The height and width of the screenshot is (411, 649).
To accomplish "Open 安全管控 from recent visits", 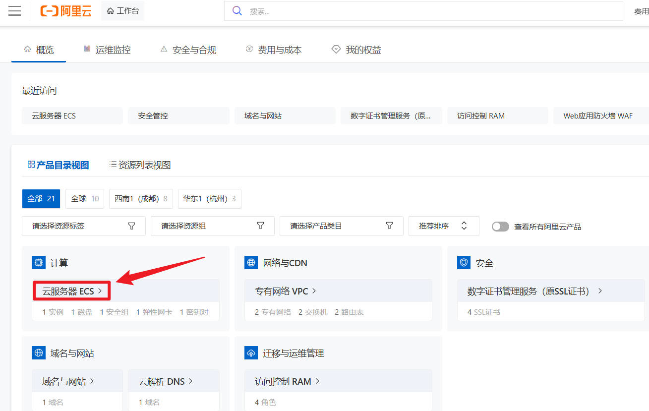I will (x=178, y=116).
